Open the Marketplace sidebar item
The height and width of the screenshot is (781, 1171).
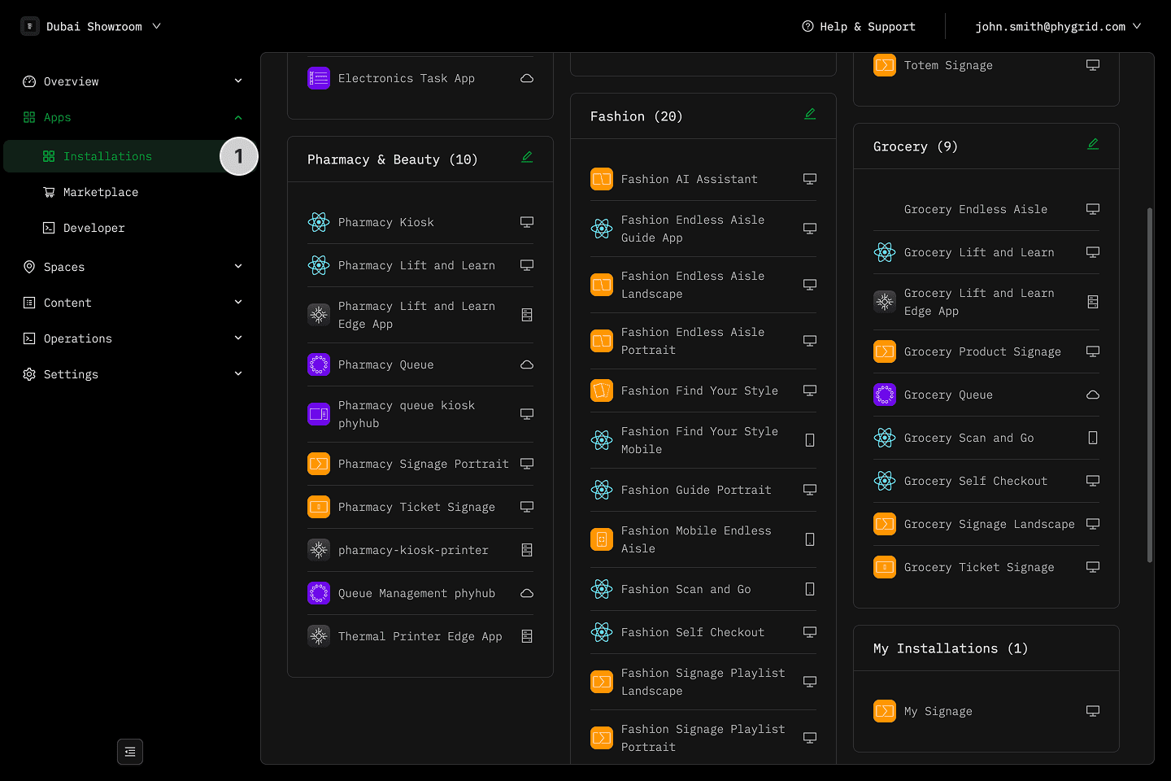[130, 192]
